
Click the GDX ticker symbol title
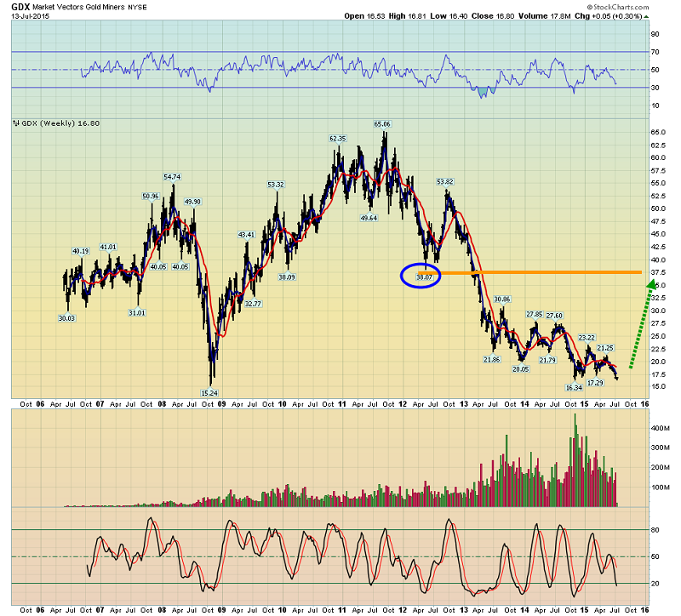tap(20, 7)
